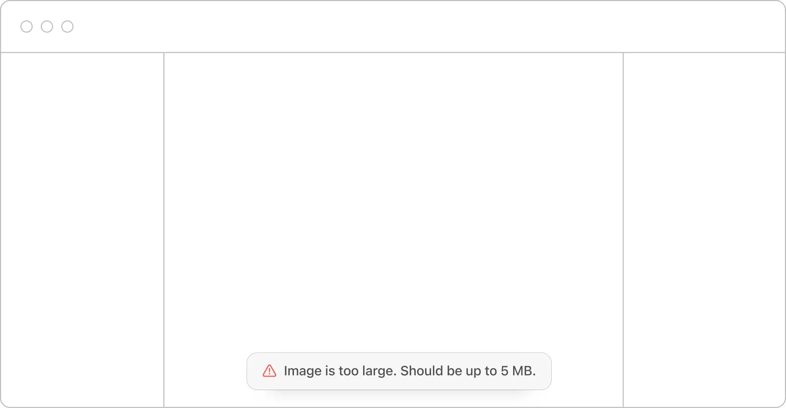The image size is (786, 408).
Task: Click the red warning triangle icon
Action: (x=269, y=371)
